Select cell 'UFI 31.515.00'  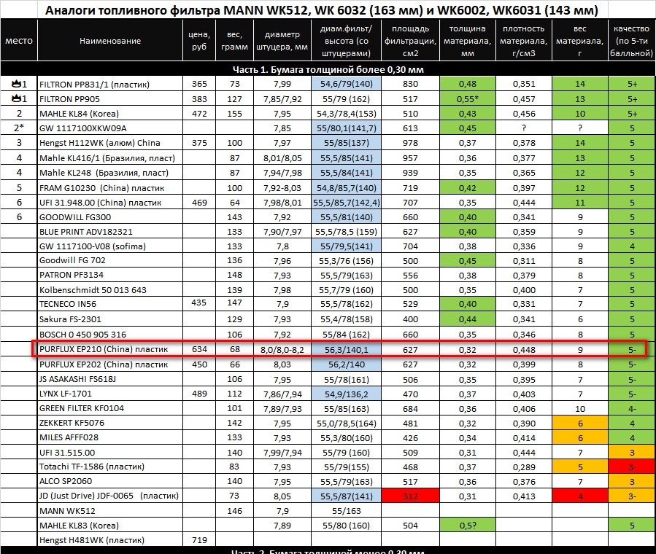pyautogui.click(x=110, y=453)
